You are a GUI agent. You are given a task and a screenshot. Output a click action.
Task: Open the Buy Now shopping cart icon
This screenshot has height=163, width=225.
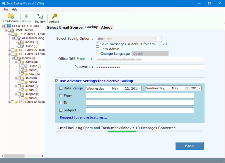coord(40,16)
